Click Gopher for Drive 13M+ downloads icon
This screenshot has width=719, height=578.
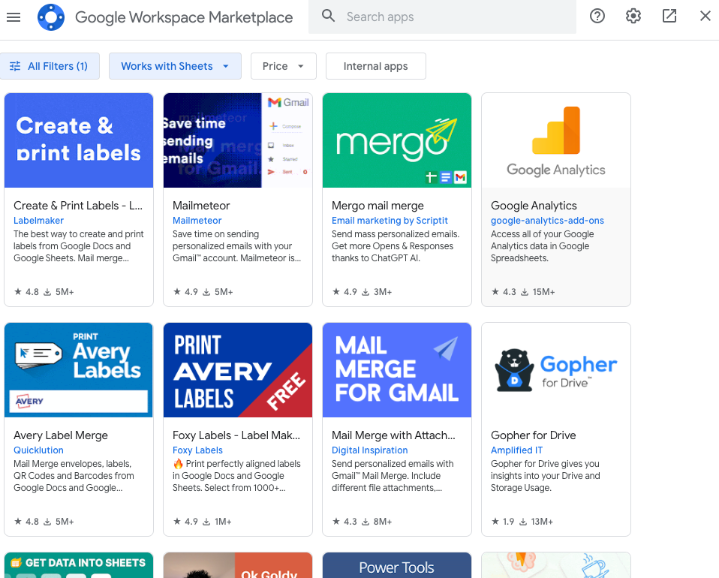coord(523,522)
